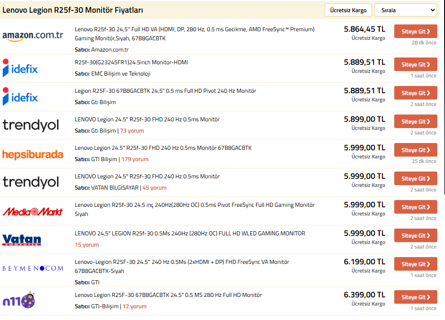This screenshot has height=320, width=445.
Task: Open the Amazon product title mentioning AMD FreeSync Premium
Action: coord(195,34)
